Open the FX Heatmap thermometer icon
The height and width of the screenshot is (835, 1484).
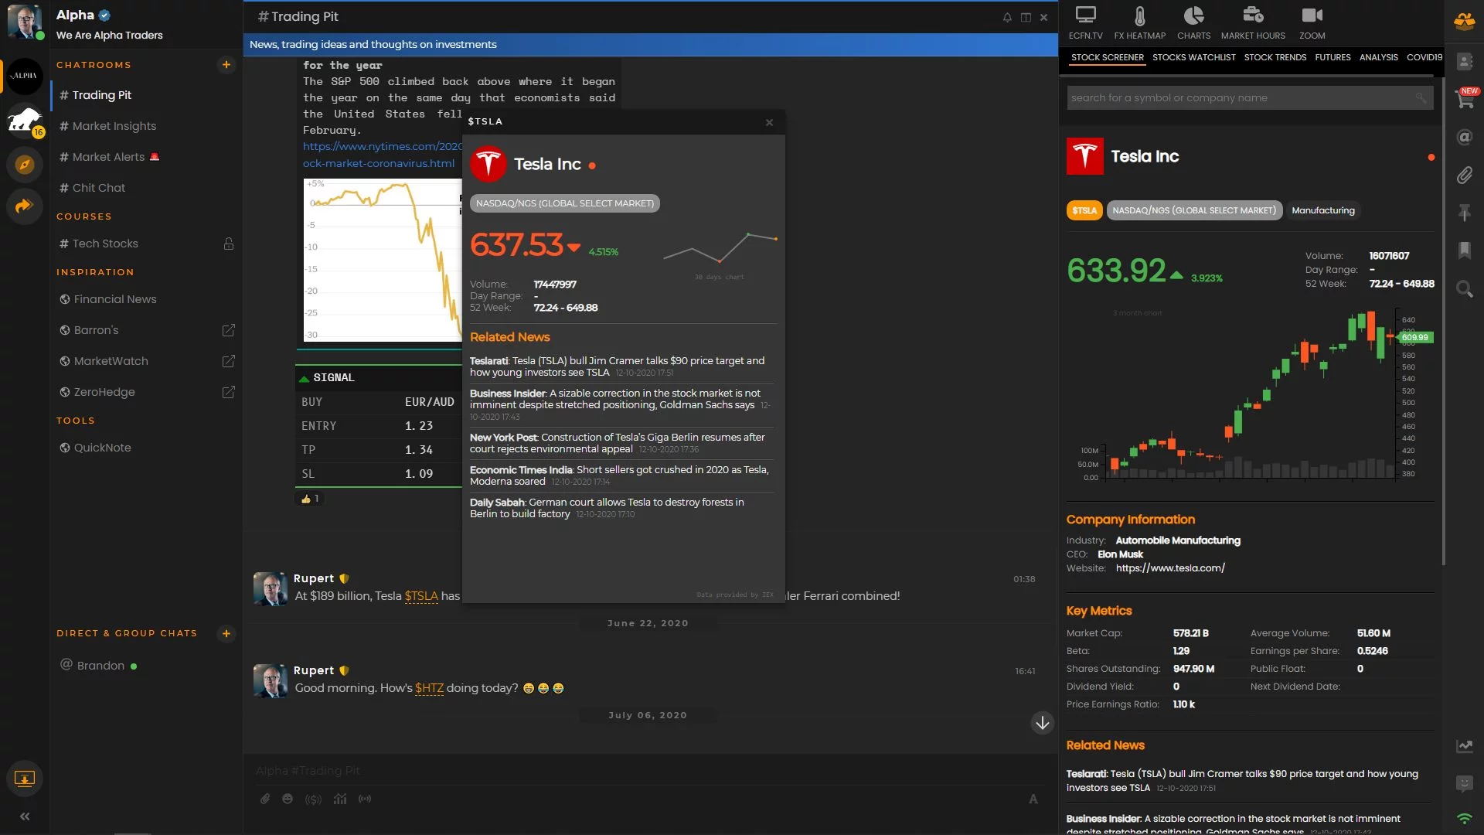click(1139, 16)
